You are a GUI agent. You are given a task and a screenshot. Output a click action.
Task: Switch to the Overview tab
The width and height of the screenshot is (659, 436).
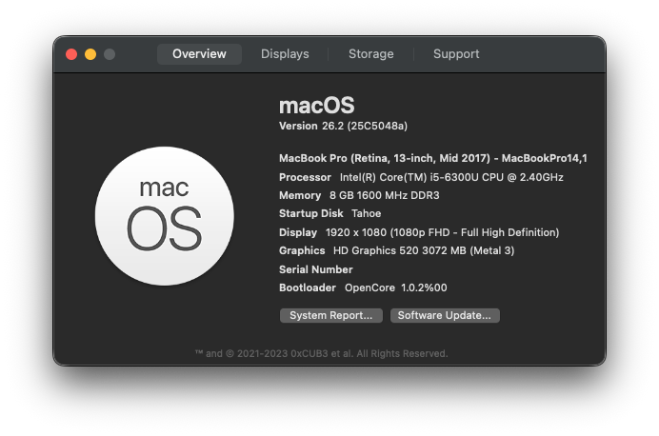tap(199, 54)
